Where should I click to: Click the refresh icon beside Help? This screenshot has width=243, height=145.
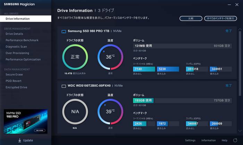(x=235, y=140)
